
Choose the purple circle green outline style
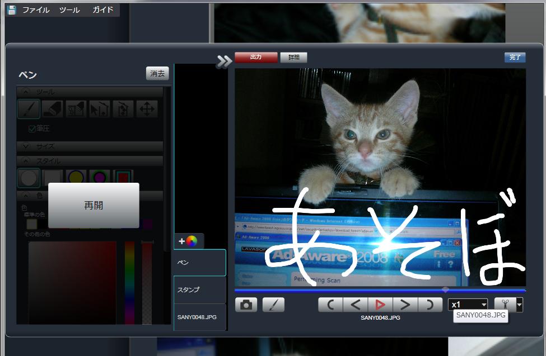point(100,177)
